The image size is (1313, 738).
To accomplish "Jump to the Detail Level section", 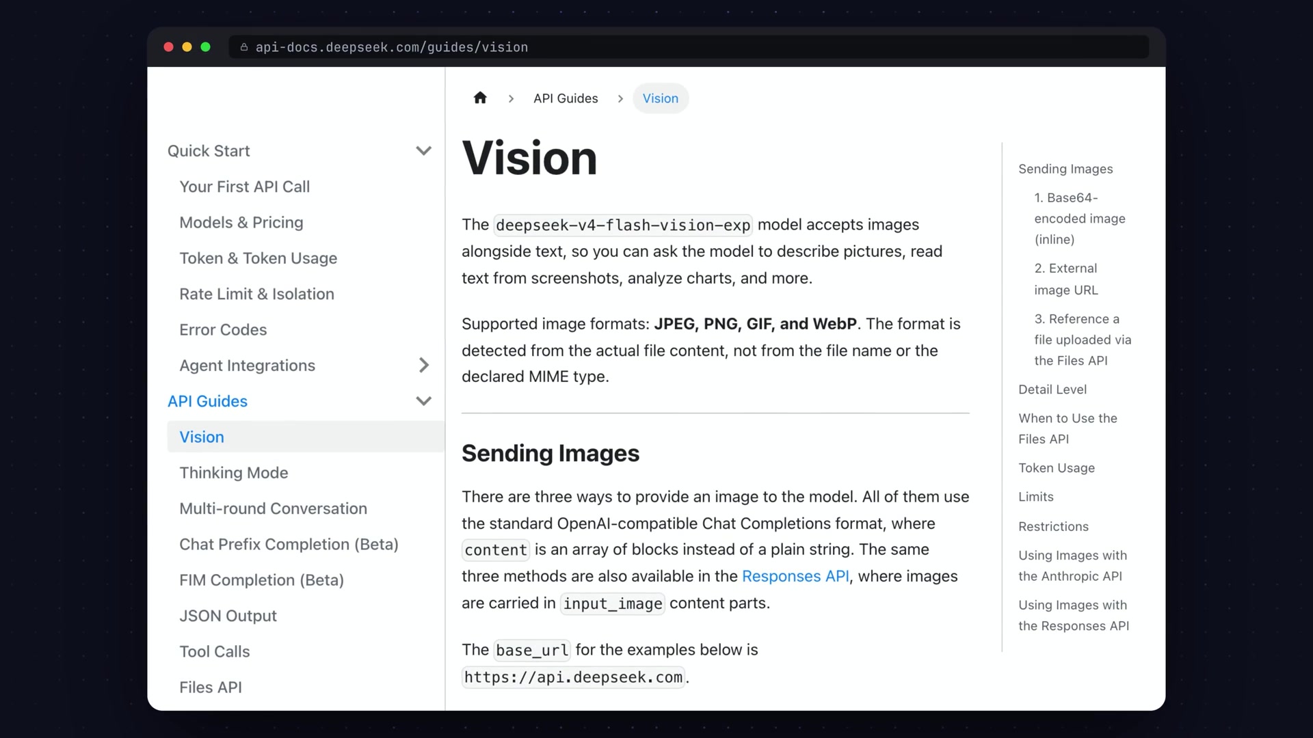I will [x=1052, y=389].
